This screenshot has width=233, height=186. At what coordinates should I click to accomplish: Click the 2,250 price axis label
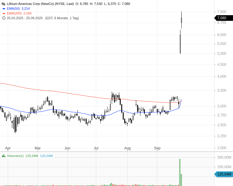tap(222, 136)
